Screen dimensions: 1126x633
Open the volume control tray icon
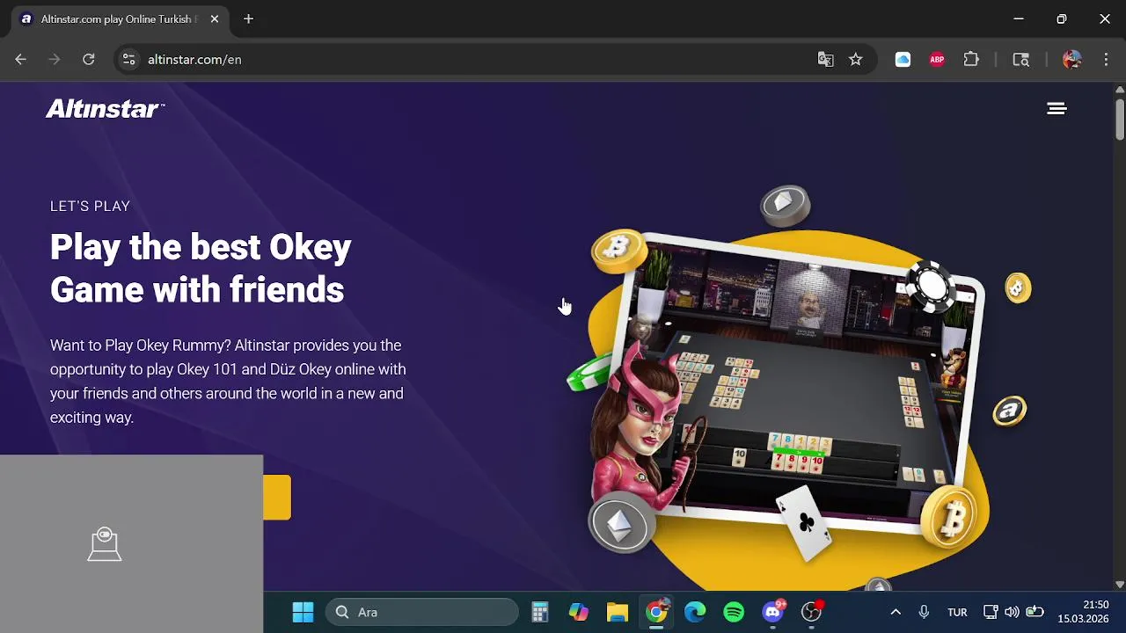(x=1012, y=612)
